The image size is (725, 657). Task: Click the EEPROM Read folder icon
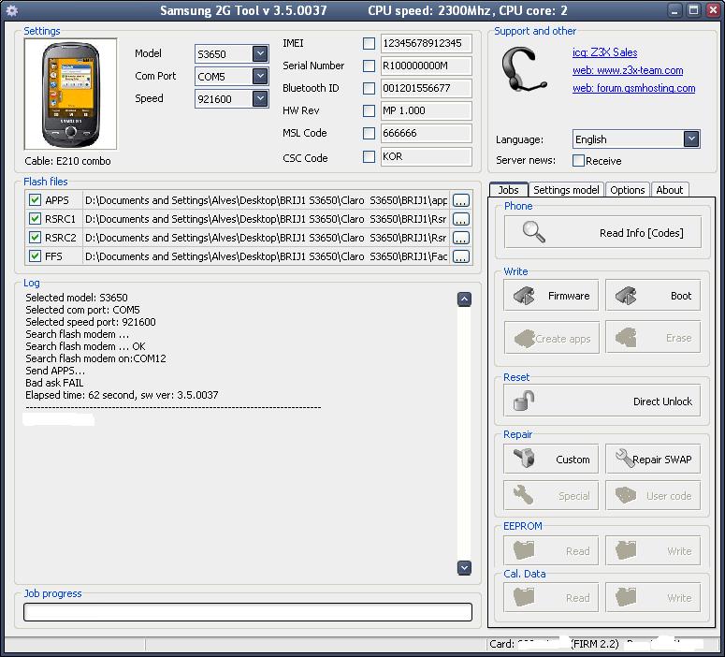click(524, 550)
